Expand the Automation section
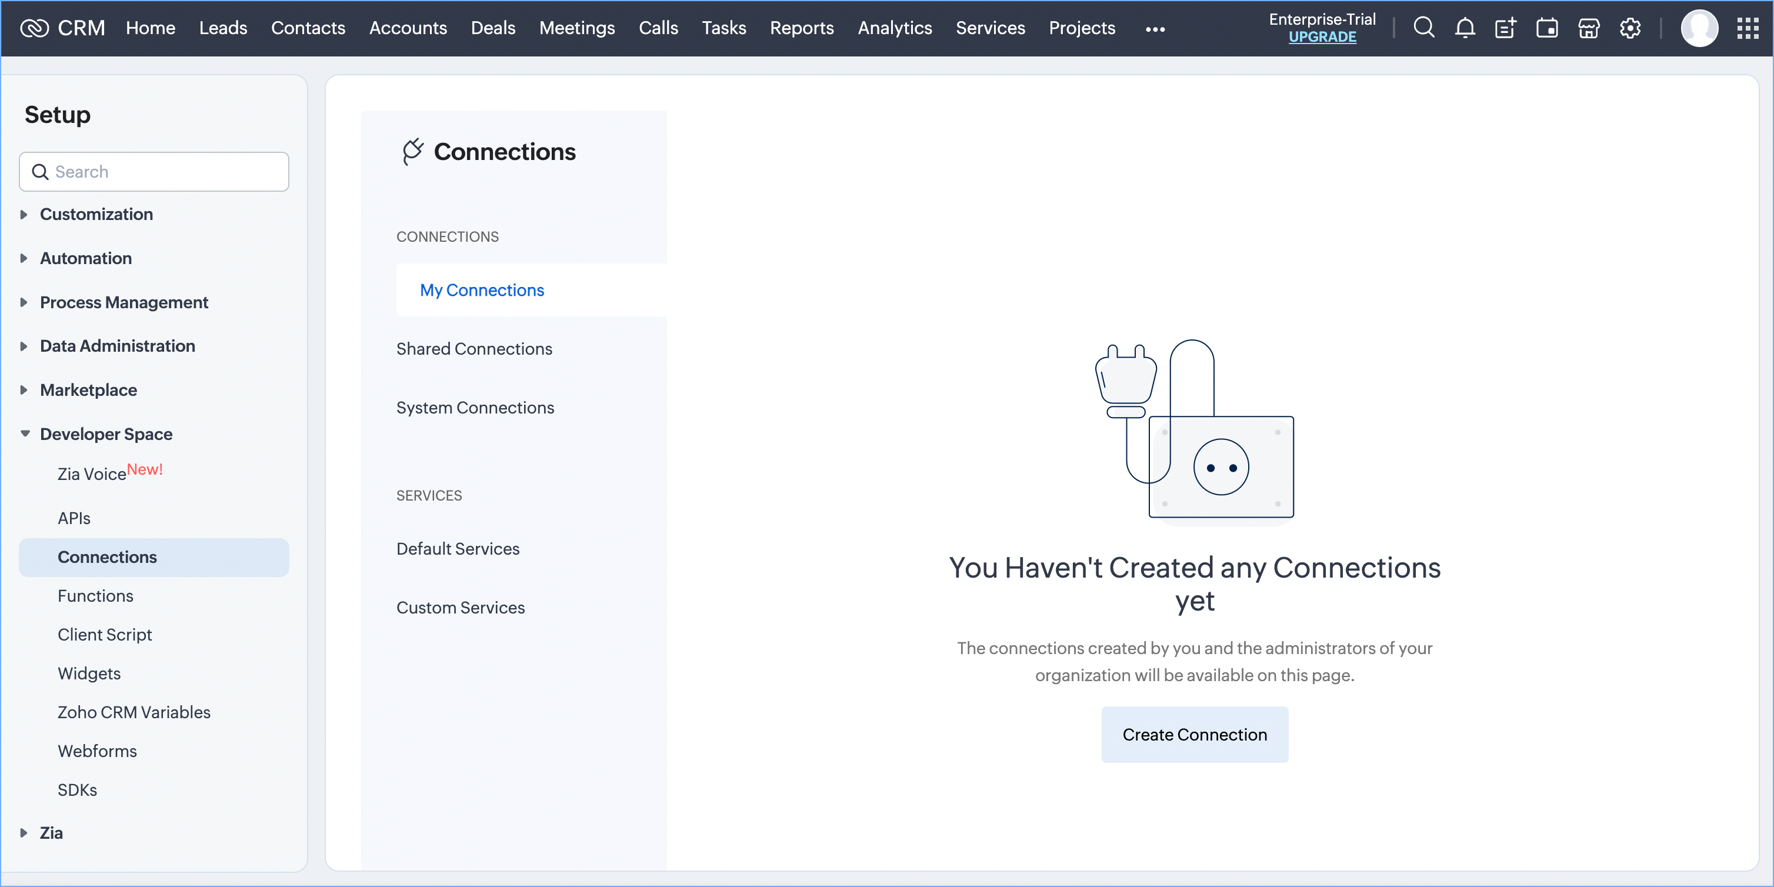Screen dimensions: 1774x887 pos(85,258)
